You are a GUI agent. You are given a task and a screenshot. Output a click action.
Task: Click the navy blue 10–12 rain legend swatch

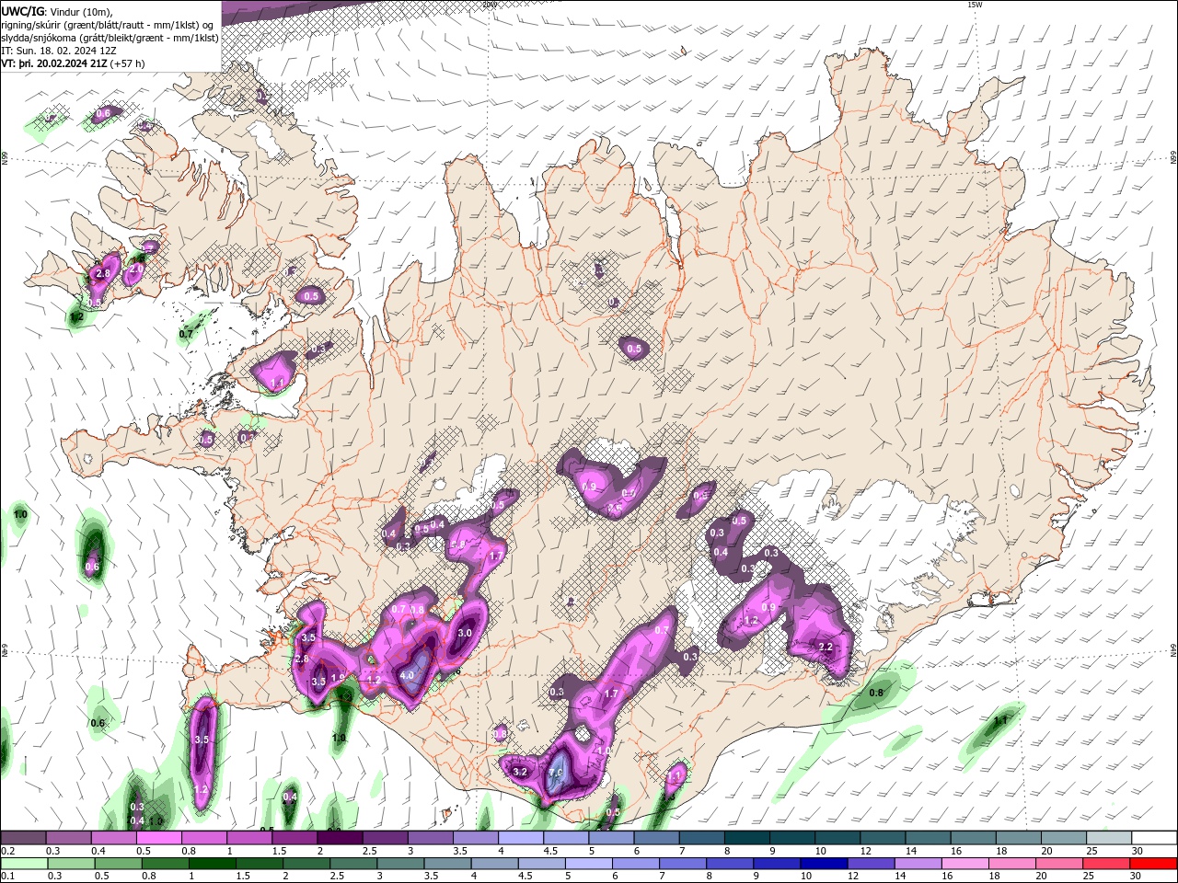824,864
